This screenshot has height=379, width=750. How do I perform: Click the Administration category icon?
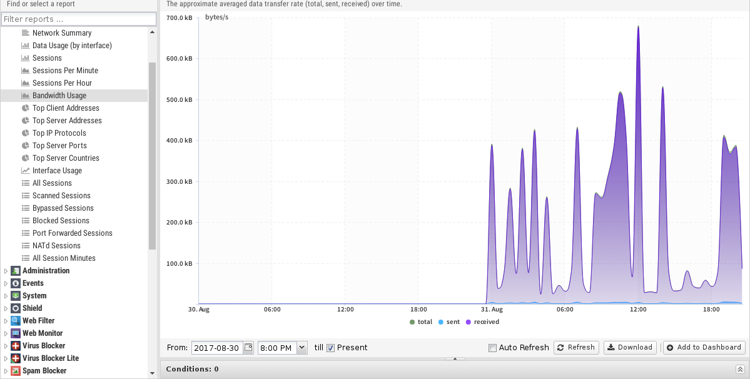click(16, 271)
